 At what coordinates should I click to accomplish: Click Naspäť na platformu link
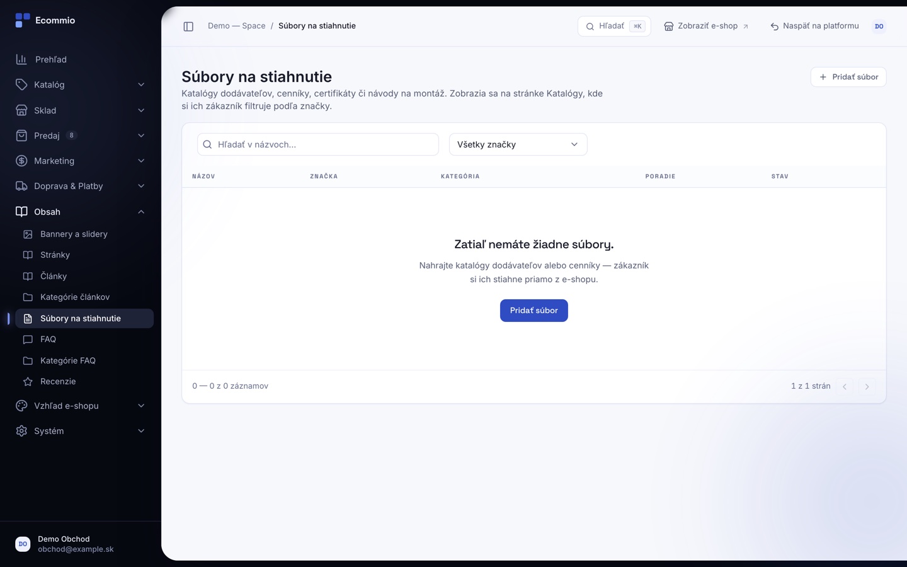point(814,26)
